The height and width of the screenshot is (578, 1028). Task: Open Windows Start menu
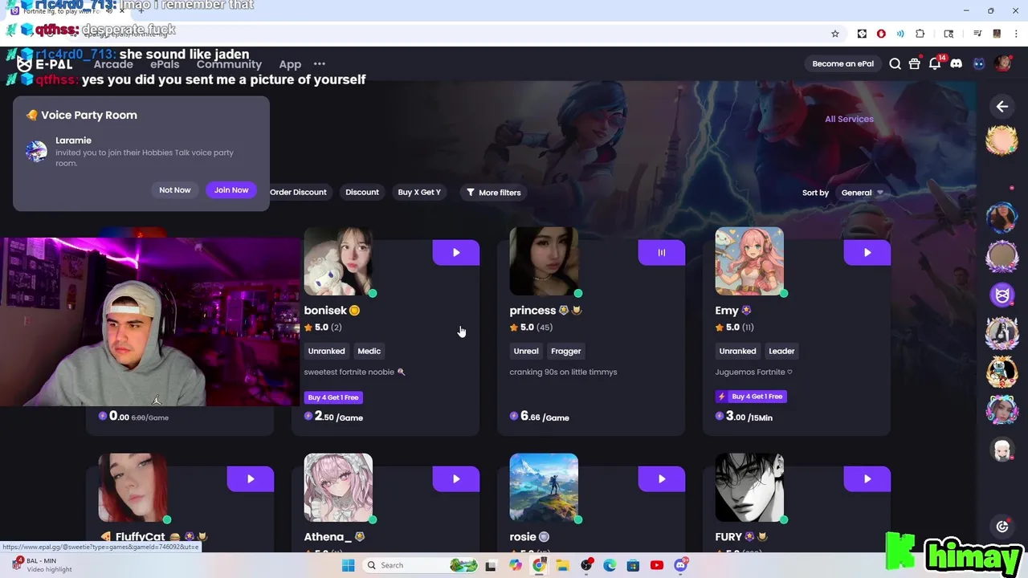[x=348, y=565]
